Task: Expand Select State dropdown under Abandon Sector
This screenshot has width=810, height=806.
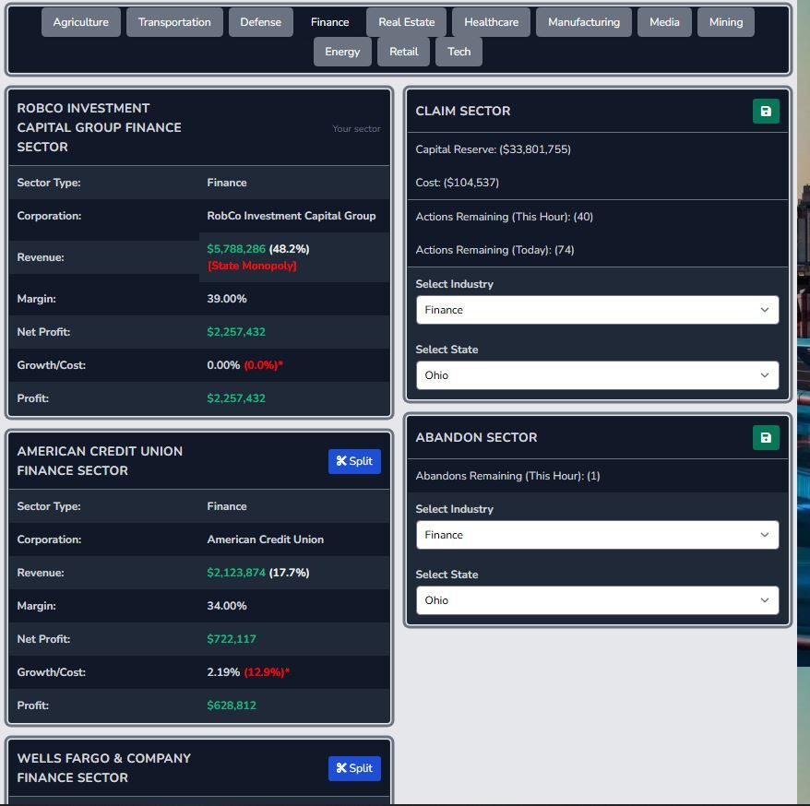Action: point(597,600)
